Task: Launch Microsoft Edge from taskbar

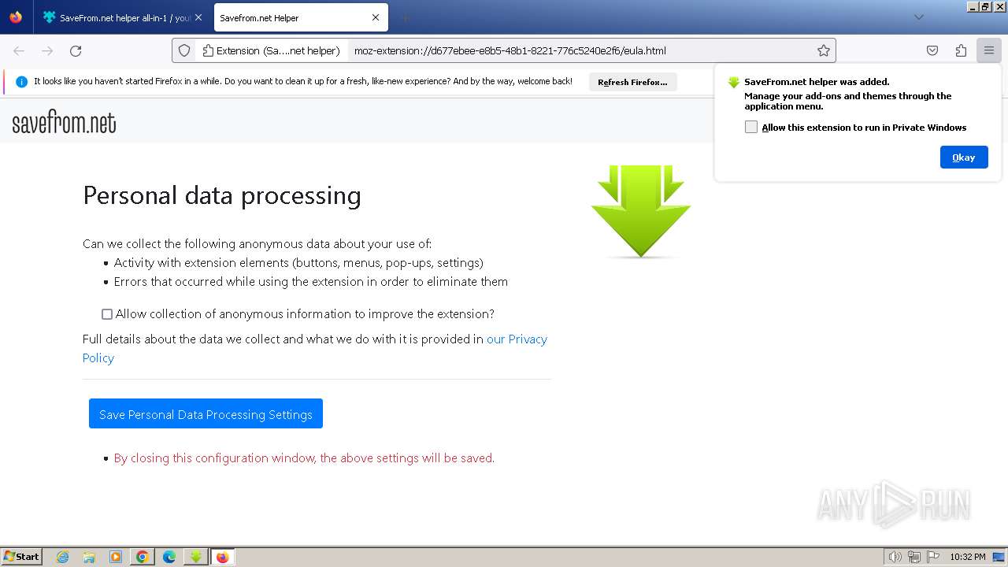Action: click(169, 557)
